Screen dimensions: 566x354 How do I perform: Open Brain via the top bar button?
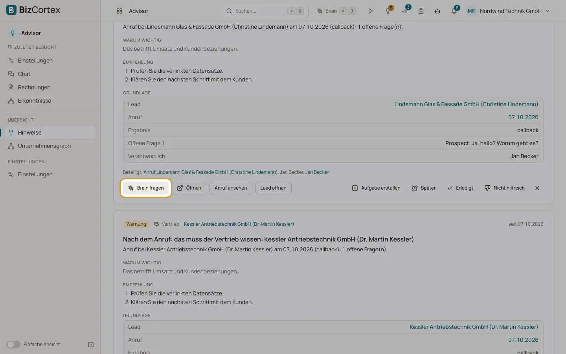pyautogui.click(x=336, y=11)
